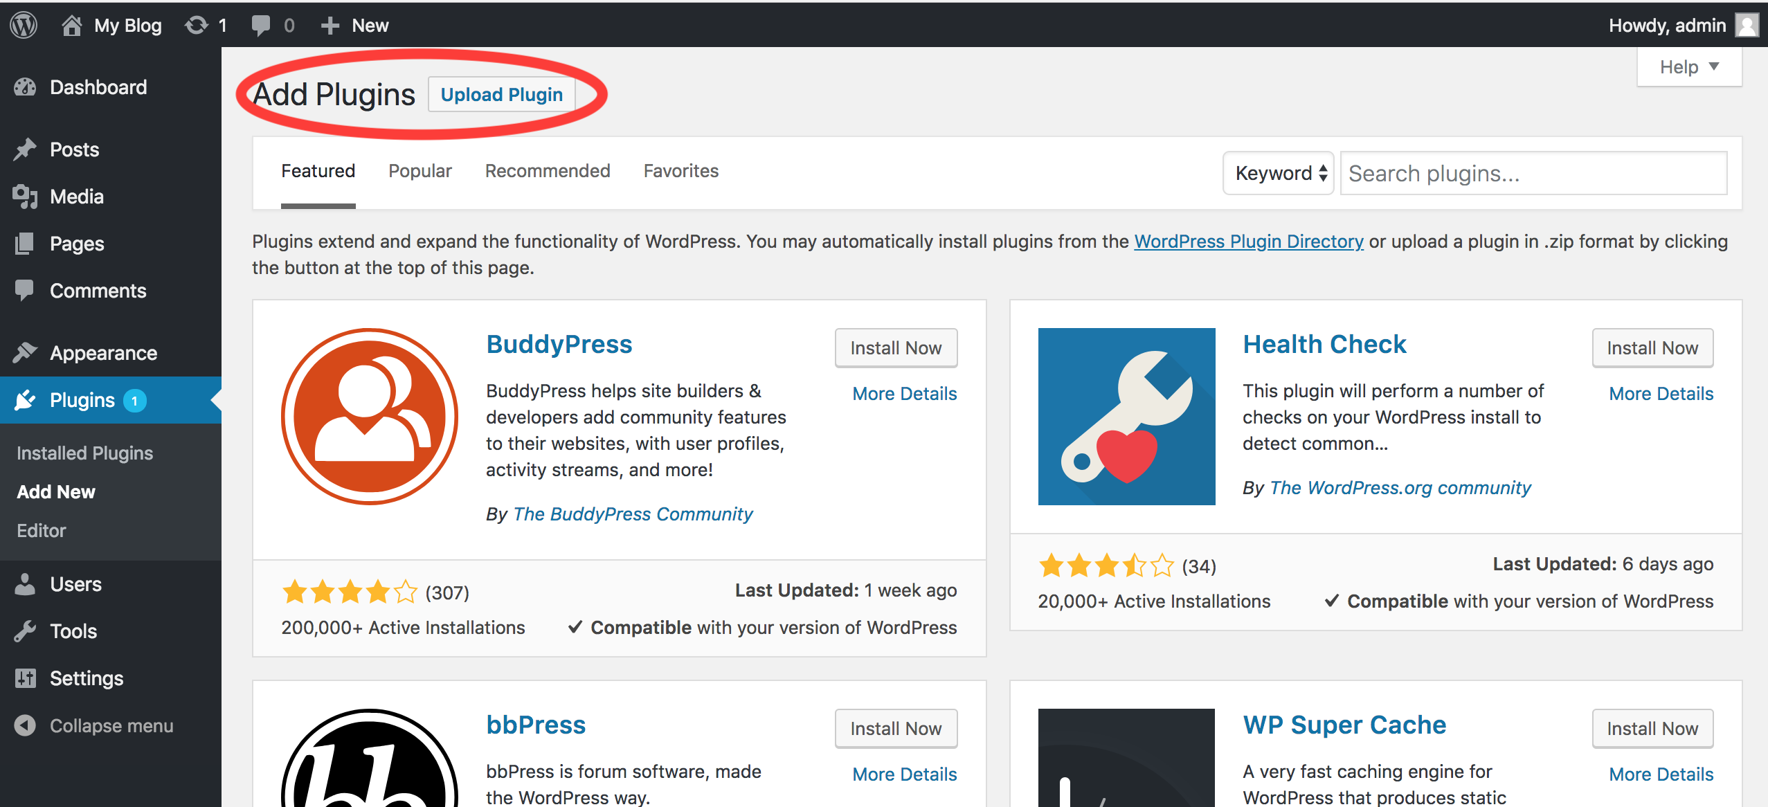This screenshot has height=807, width=1768.
Task: Open The WordPress.org community author link
Action: 1400,488
